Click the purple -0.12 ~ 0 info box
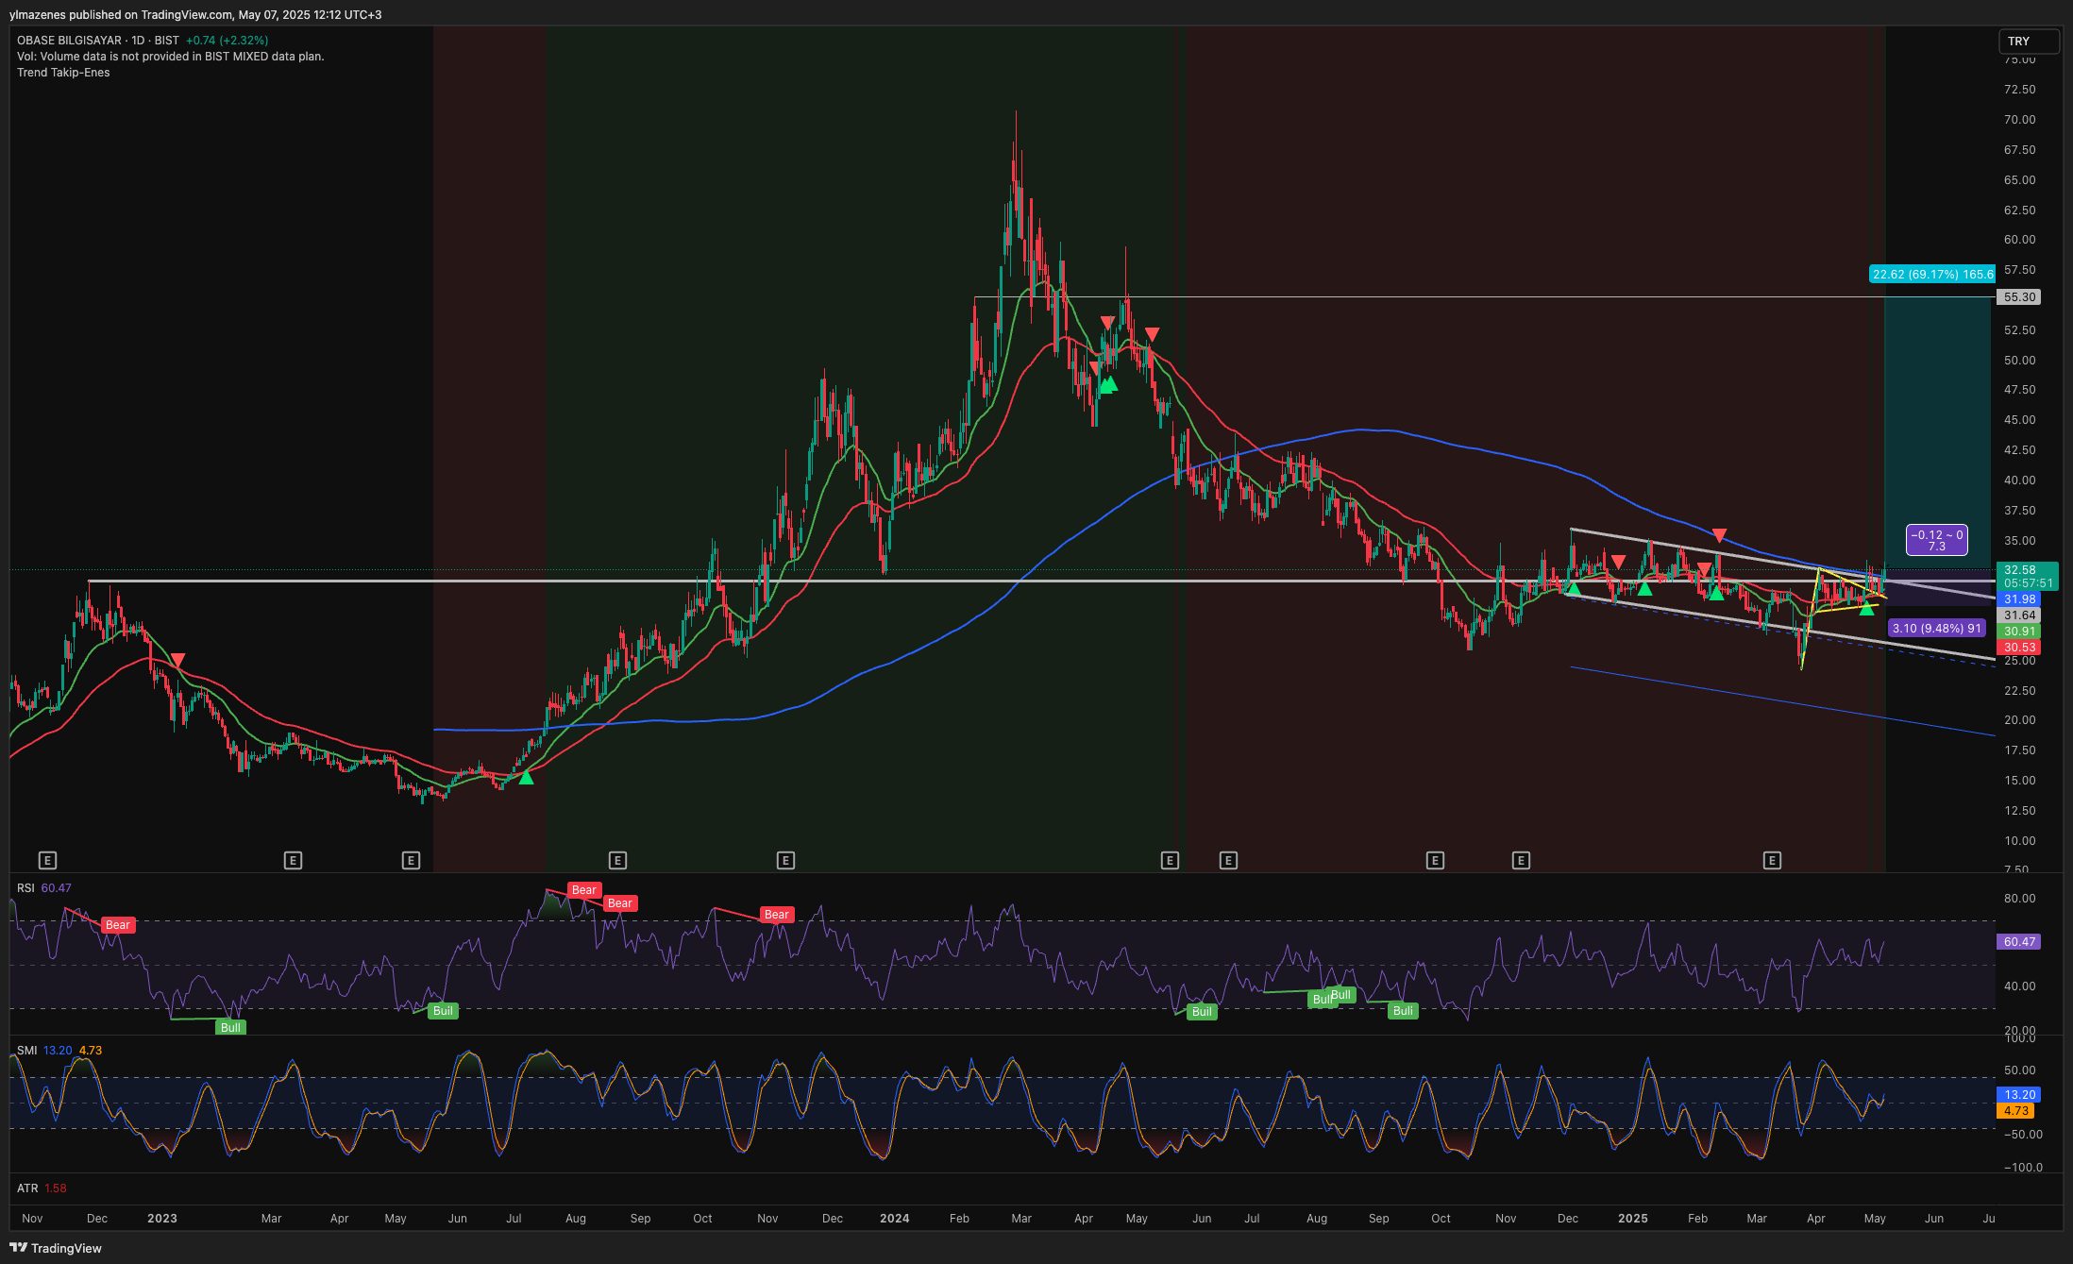Image resolution: width=2073 pixels, height=1264 pixels. [1936, 540]
